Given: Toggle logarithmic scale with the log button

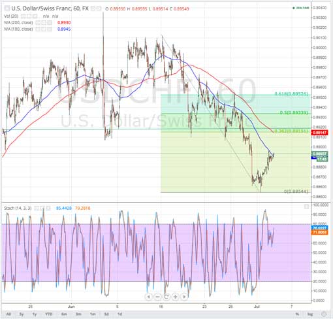Looking at the screenshot, I should [x=310, y=314].
